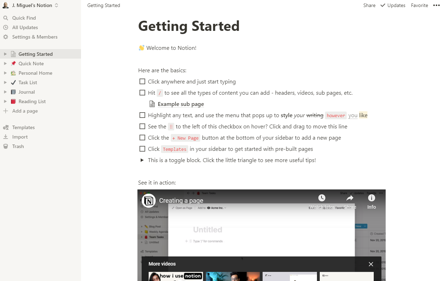
Task: Click the Getting Started page title heading
Action: coord(189,26)
